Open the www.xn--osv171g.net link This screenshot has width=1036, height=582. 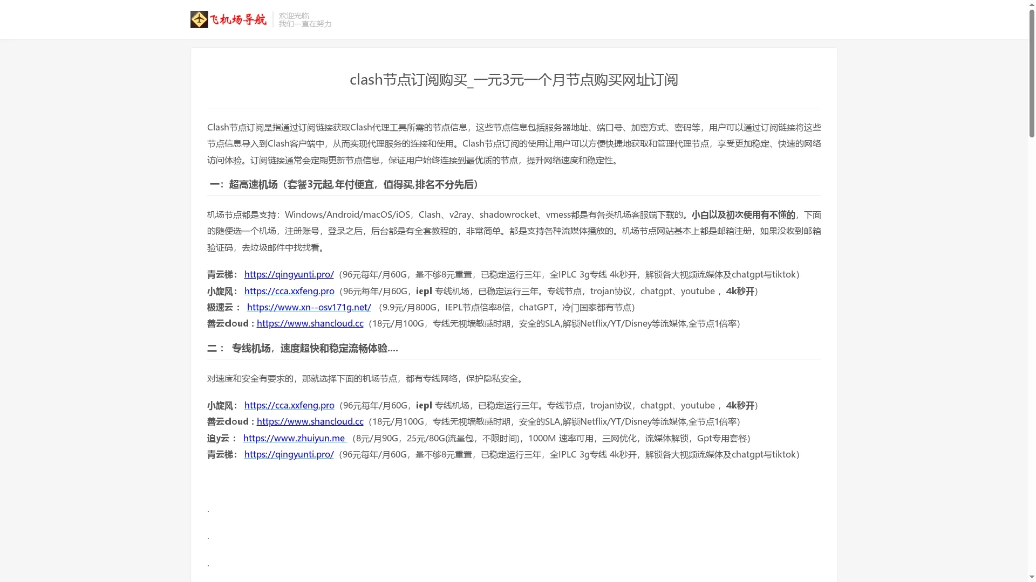coord(309,307)
